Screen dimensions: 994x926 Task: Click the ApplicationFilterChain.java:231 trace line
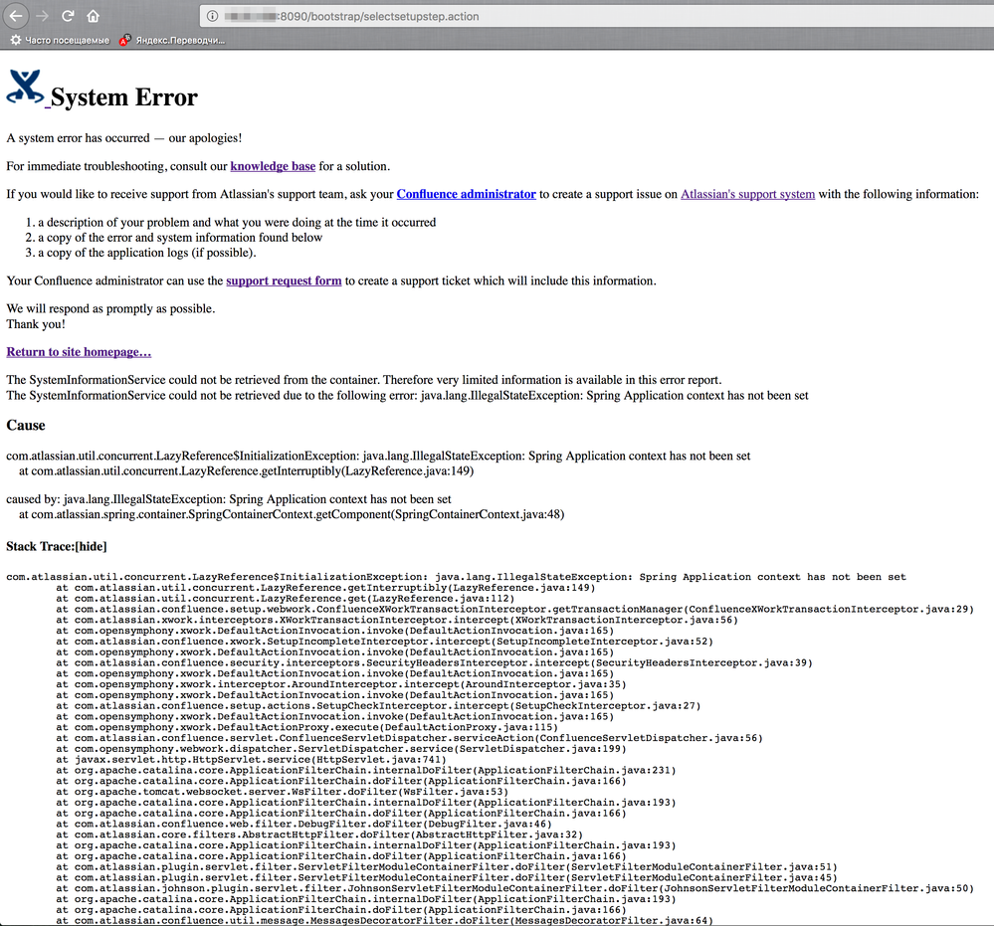tap(366, 771)
